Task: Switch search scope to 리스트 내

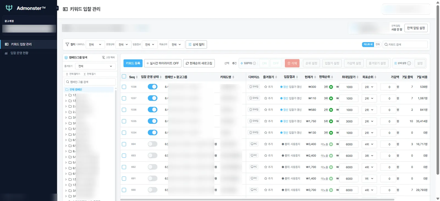Action: 368,45
